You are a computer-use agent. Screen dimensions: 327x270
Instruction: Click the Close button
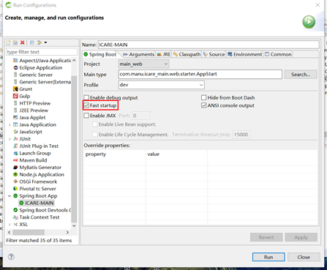pos(304,257)
